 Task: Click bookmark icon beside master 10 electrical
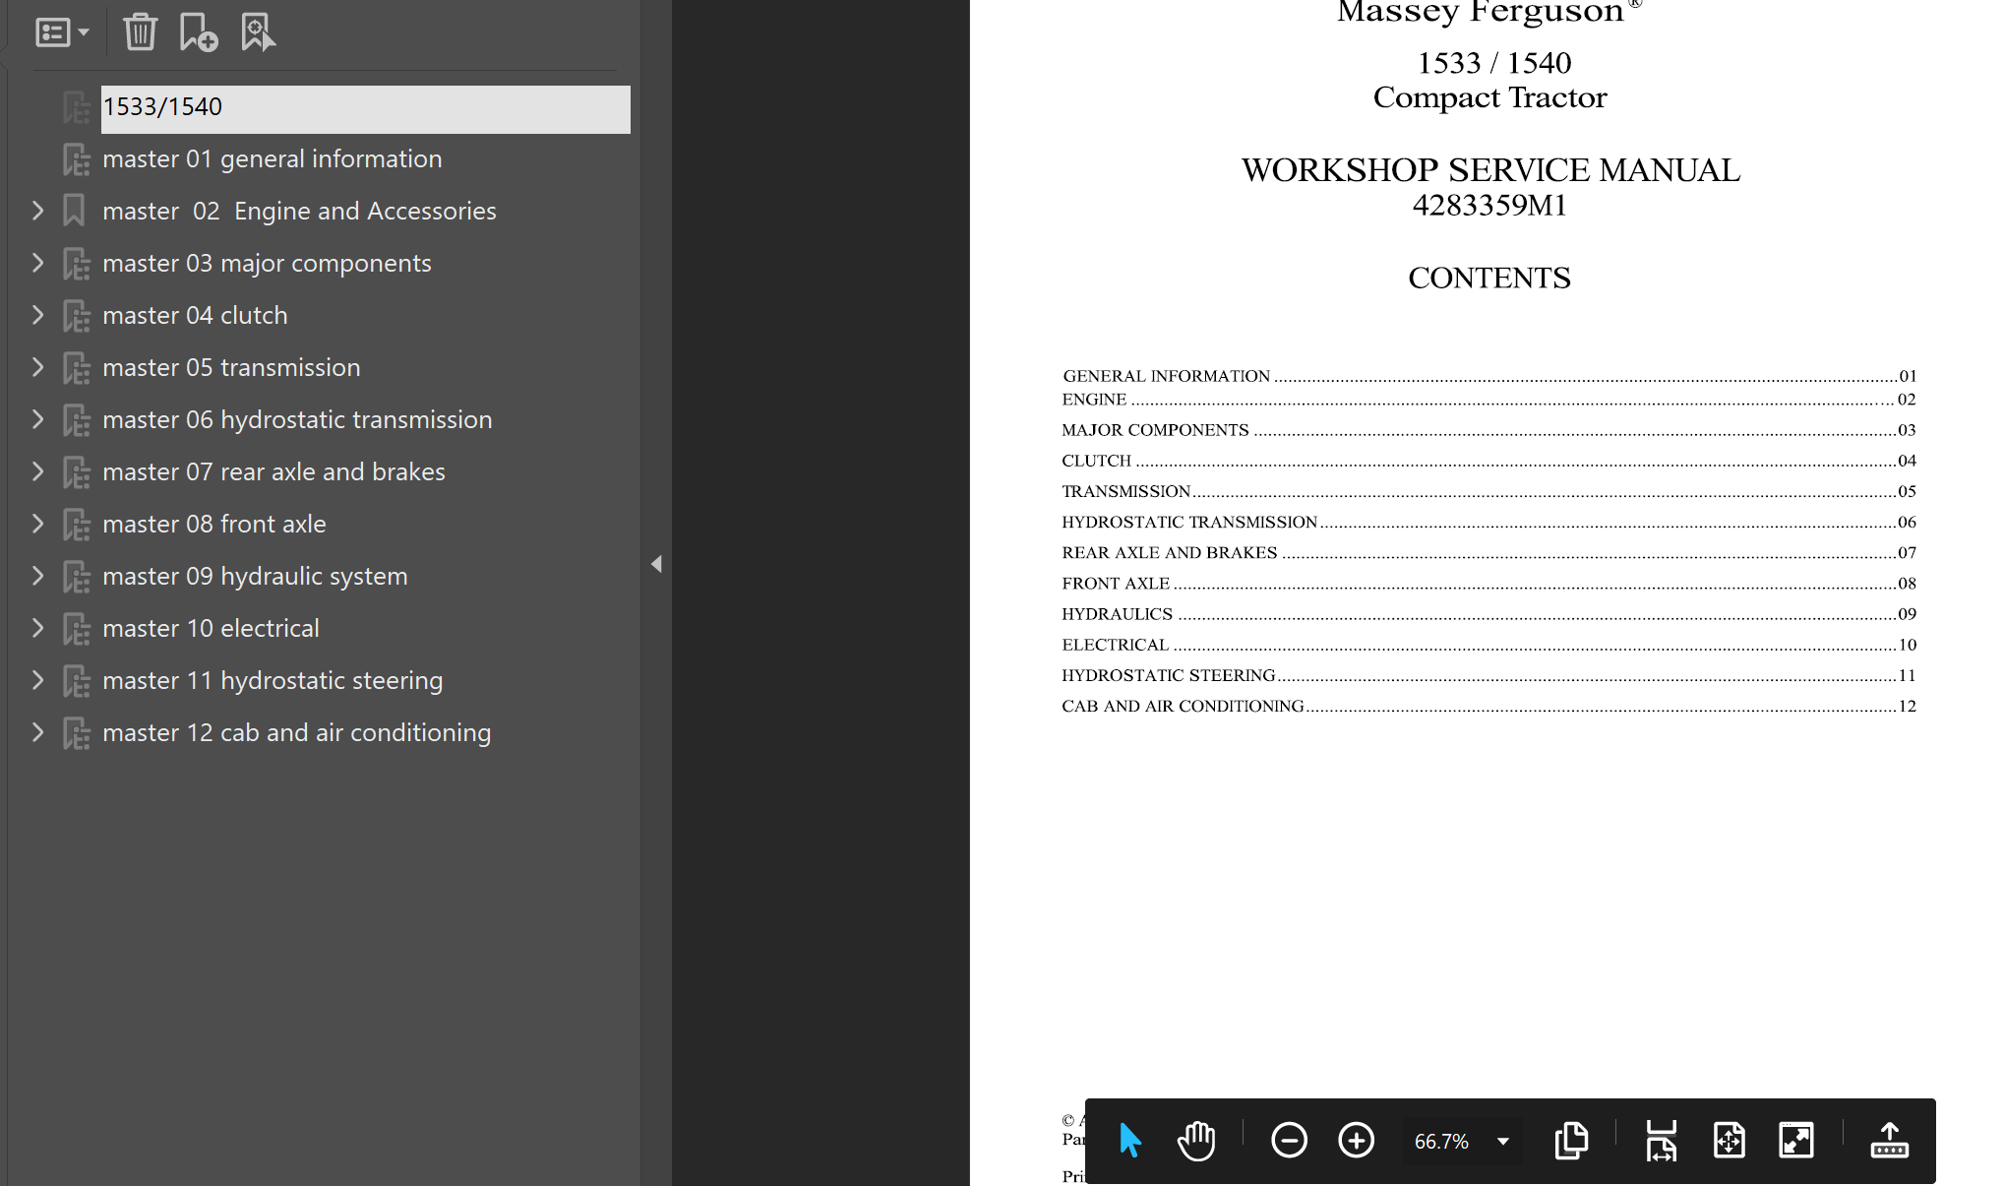pos(76,629)
